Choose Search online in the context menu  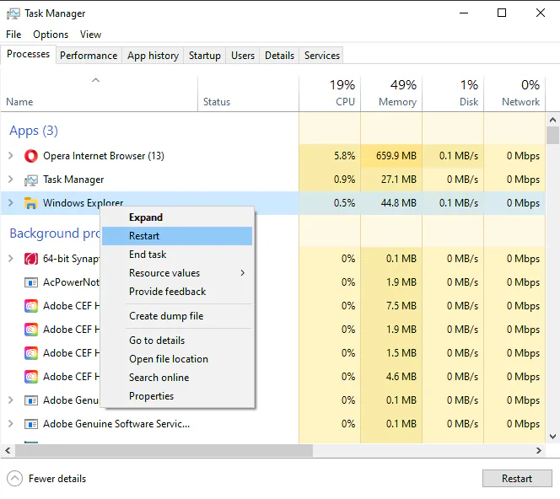point(177,378)
